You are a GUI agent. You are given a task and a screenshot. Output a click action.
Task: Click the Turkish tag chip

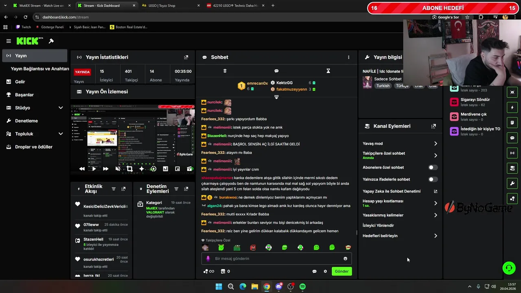(x=383, y=86)
